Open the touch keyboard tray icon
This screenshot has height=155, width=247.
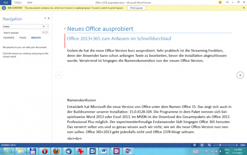[x=196, y=151]
